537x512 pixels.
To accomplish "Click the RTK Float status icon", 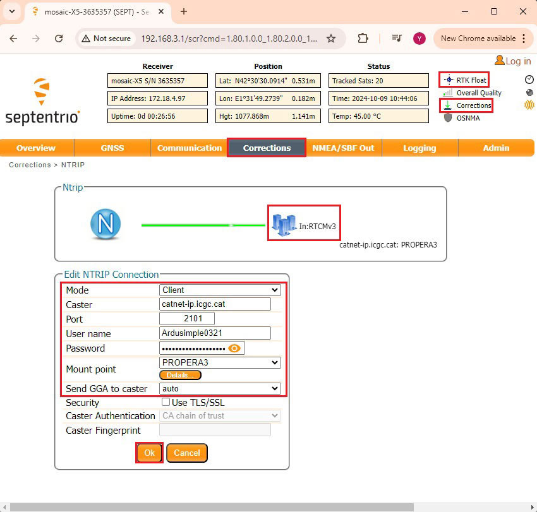I will click(449, 80).
